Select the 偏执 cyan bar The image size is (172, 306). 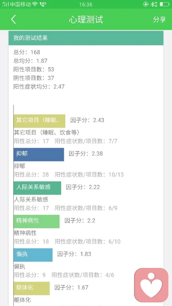tap(33, 255)
